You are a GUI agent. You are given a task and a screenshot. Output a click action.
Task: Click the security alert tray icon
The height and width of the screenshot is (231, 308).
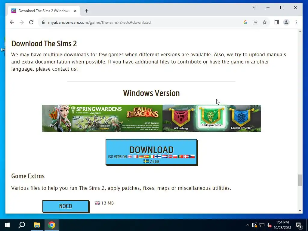pos(255,225)
